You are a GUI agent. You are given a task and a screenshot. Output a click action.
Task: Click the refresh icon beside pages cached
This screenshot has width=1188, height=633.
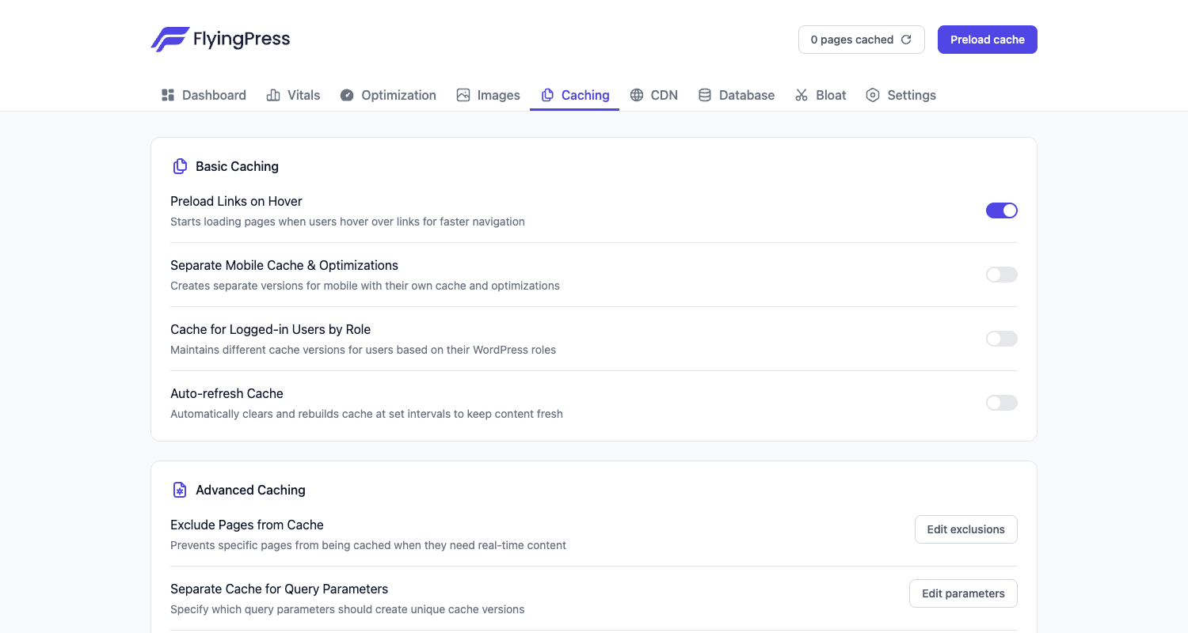(906, 40)
